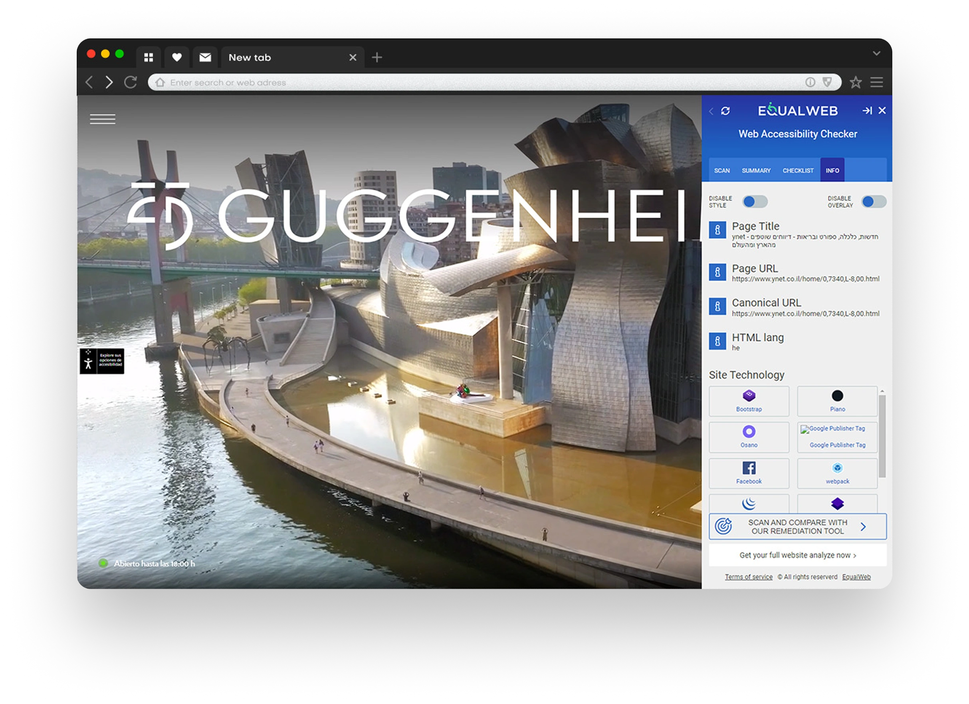Open the heart favorites pinned tab
The image size is (969, 704).
click(x=176, y=57)
